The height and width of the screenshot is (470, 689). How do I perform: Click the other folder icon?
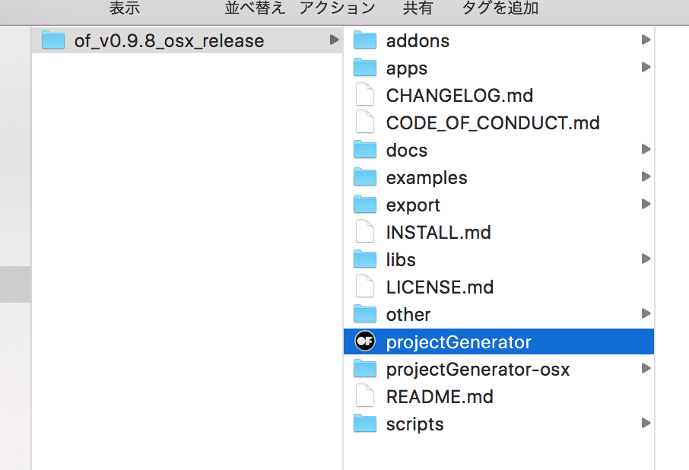365,314
